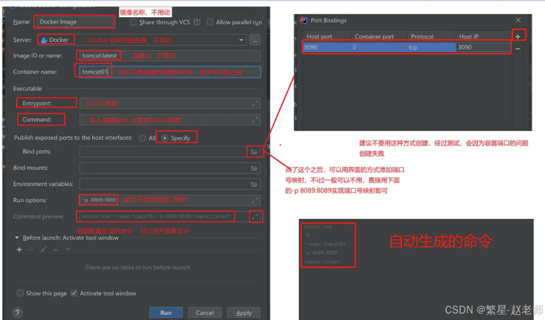Open the Bind mounts folder icon
The width and height of the screenshot is (545, 320).
coord(254,168)
